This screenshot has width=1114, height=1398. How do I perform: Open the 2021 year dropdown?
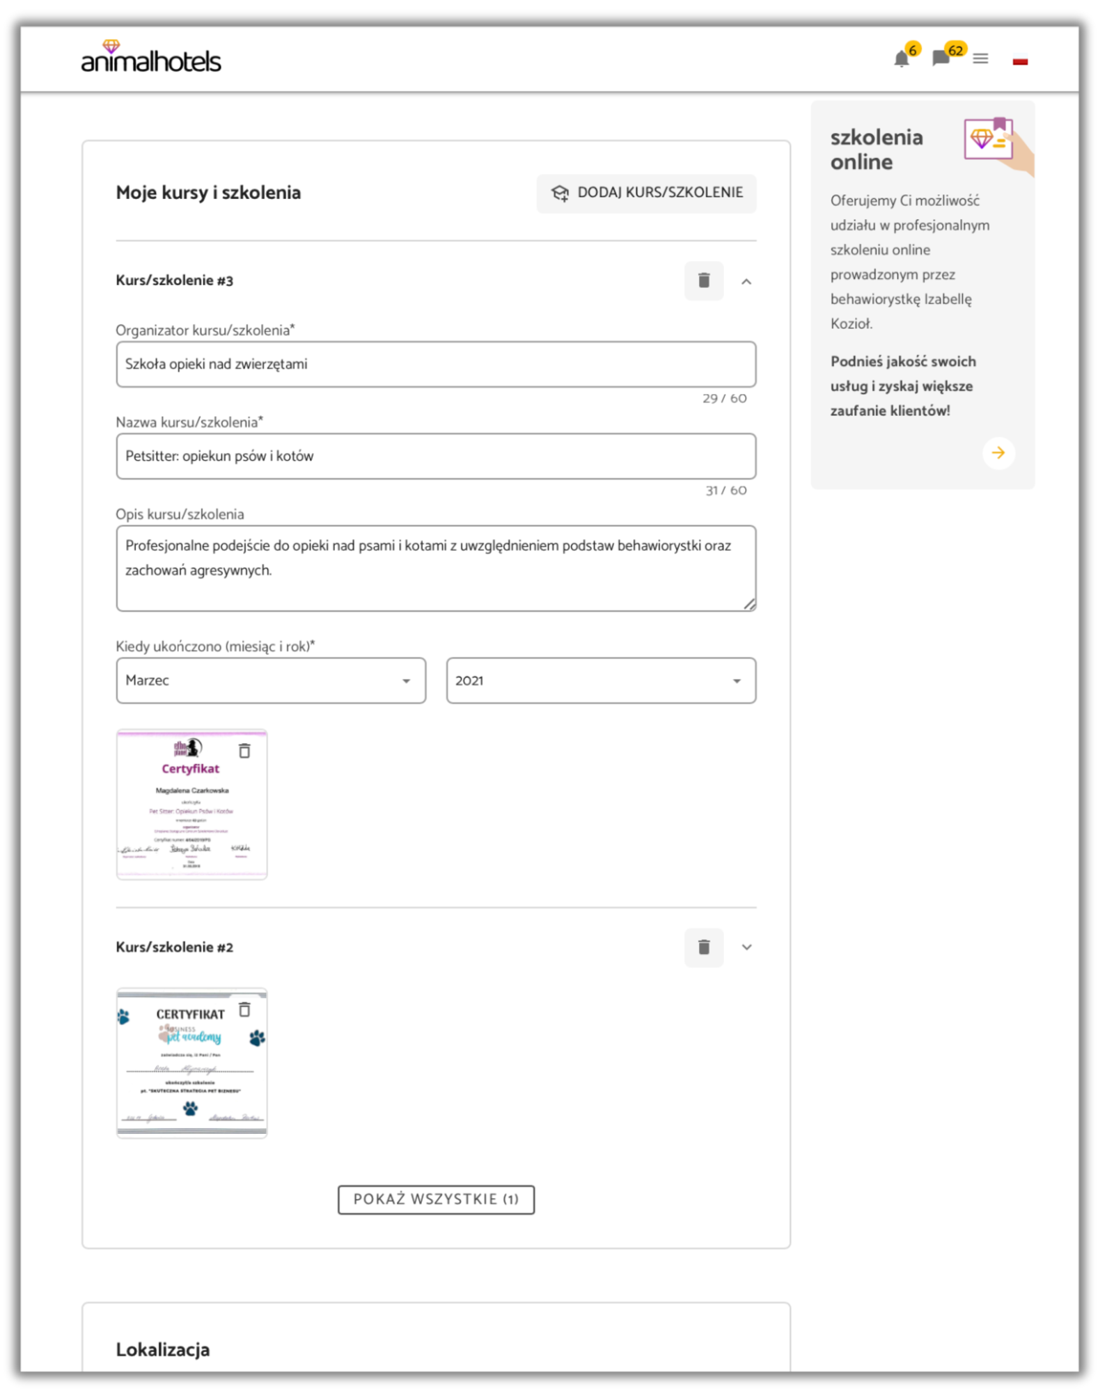tap(601, 681)
